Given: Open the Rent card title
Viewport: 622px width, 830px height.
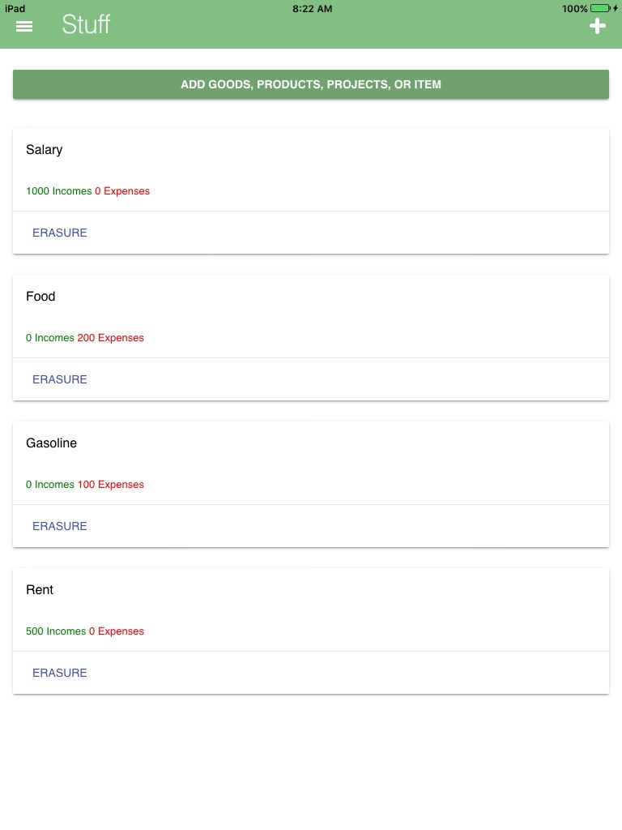Looking at the screenshot, I should [x=40, y=590].
